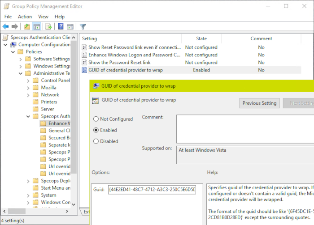314x225 pixels.
Task: Open the Action menu
Action: (x=25, y=17)
